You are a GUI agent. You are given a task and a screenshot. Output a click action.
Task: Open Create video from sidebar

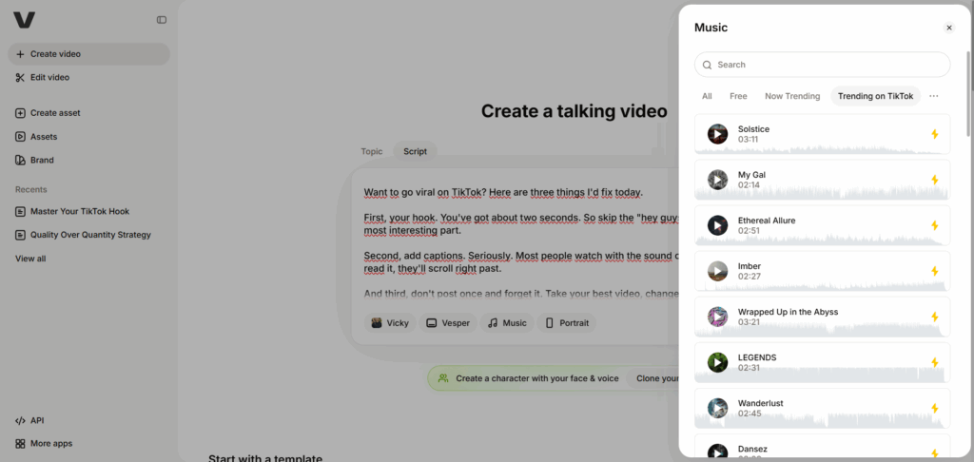[88, 54]
